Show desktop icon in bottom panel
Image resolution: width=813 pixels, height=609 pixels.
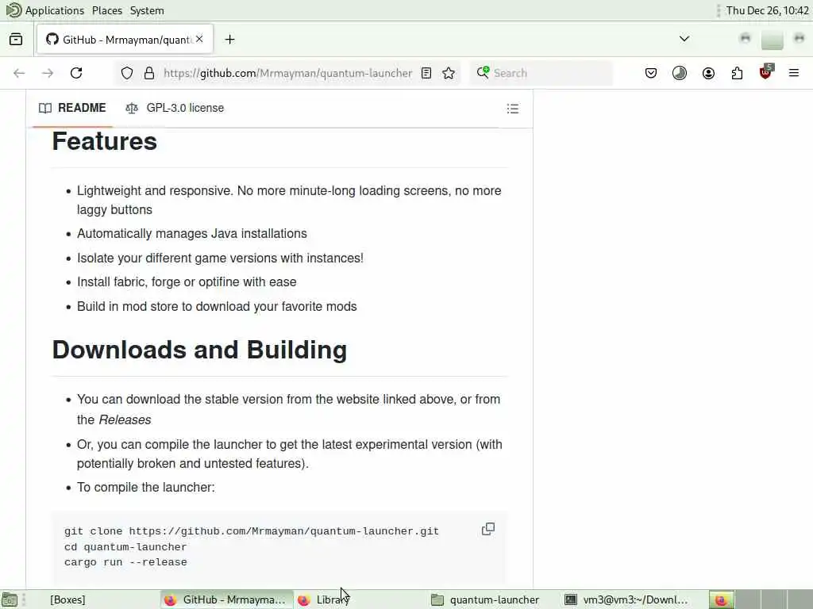10,599
